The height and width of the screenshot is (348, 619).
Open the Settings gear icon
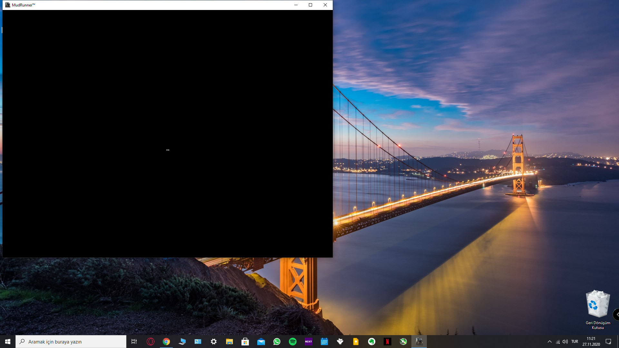214,342
